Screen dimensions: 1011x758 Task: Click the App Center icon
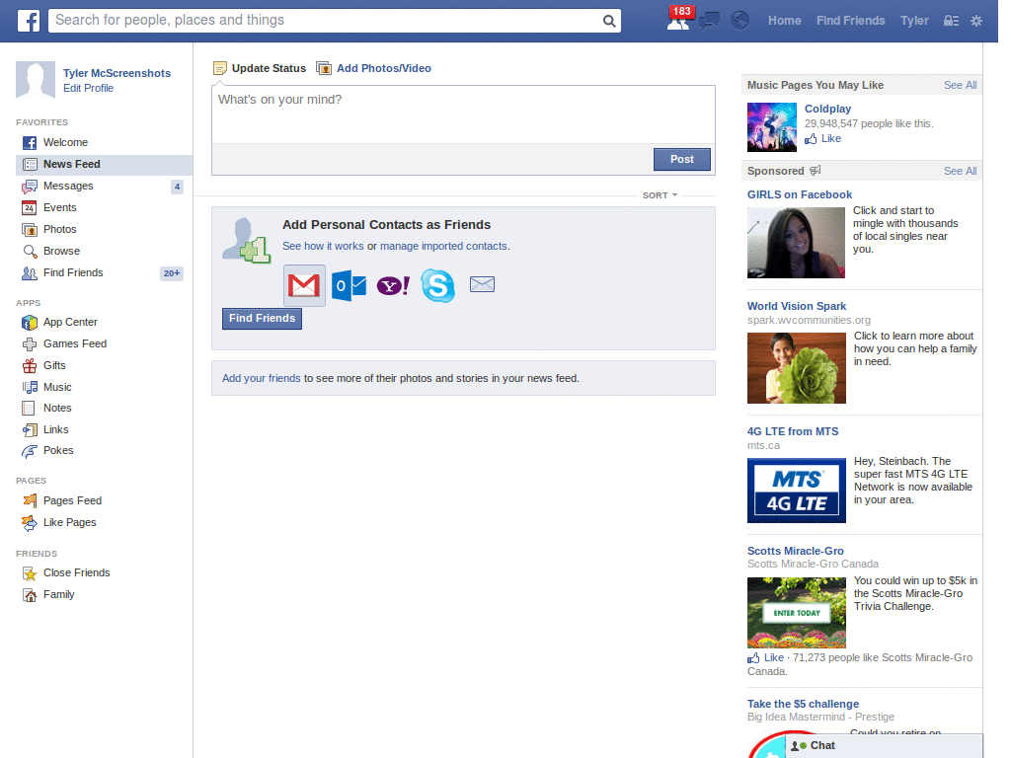30,323
